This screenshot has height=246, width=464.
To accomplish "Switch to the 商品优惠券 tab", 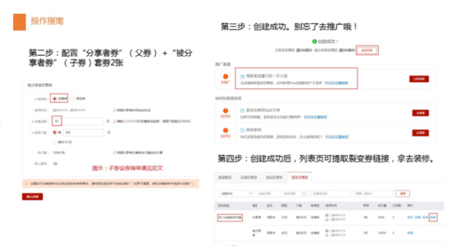I will [274, 178].
